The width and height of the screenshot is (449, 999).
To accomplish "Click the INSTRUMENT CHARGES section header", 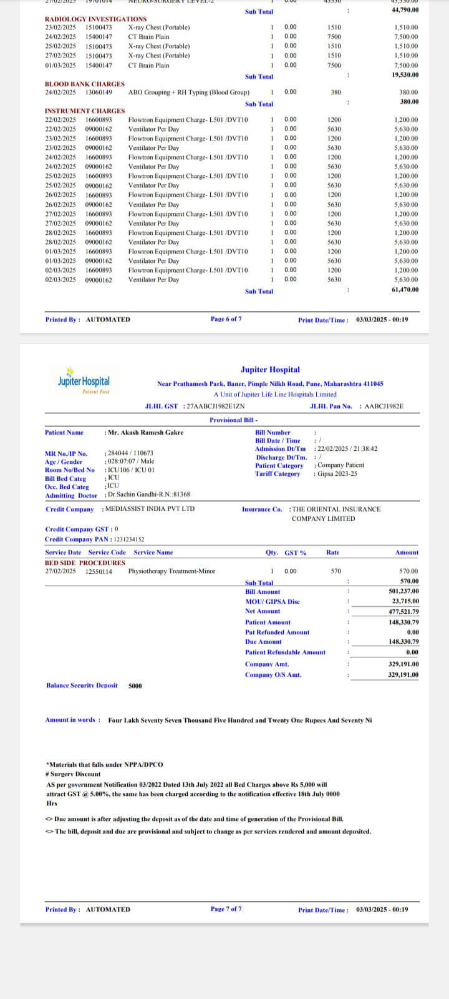I will (x=85, y=111).
